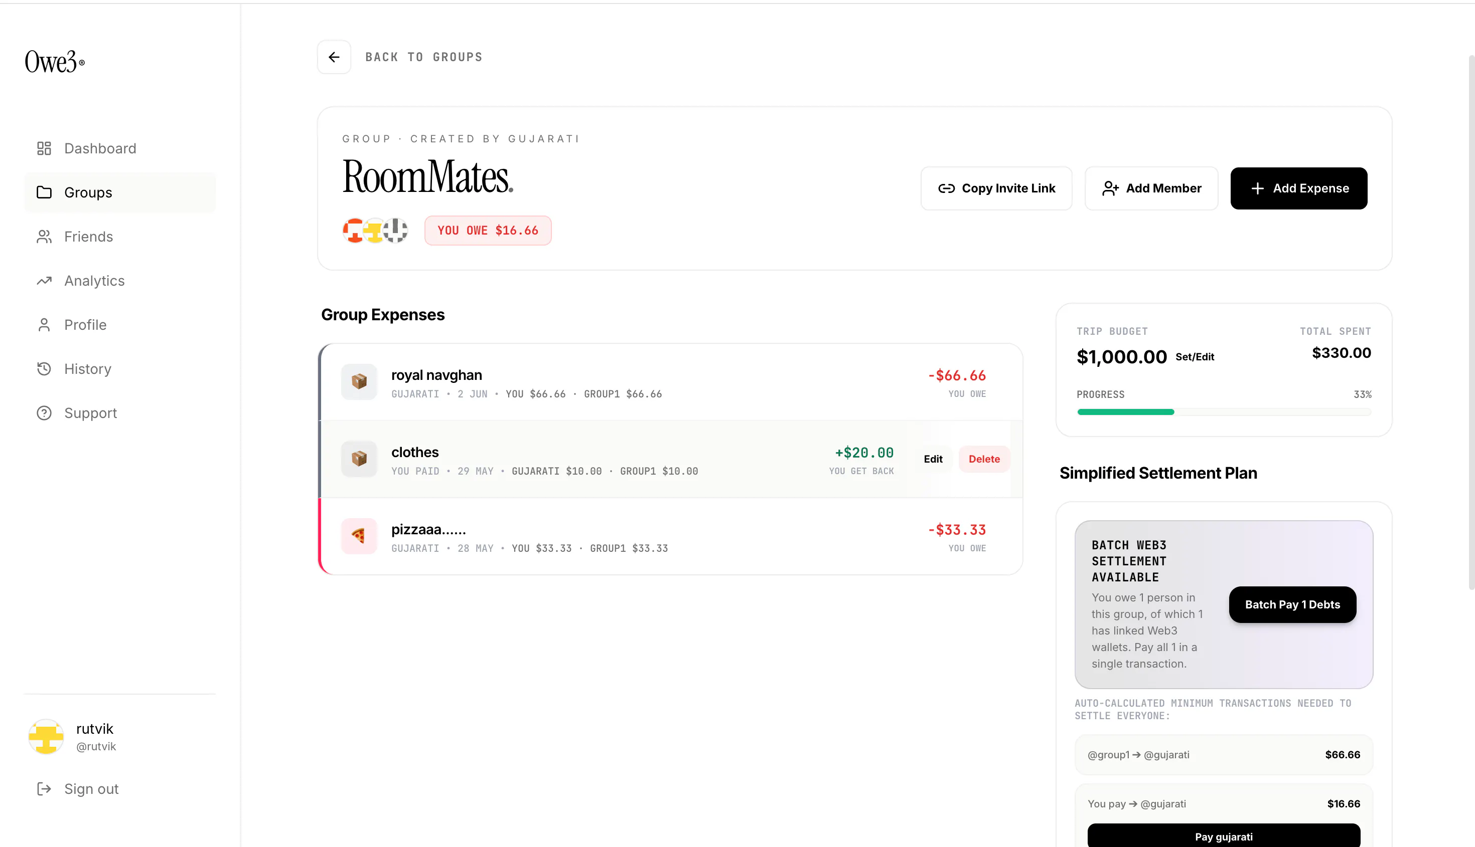
Task: Click the box icon for royal navghan
Action: (x=359, y=381)
